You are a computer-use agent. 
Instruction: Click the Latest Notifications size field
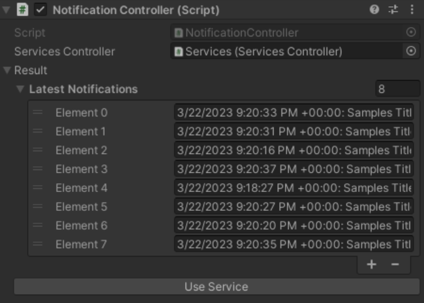pos(398,89)
